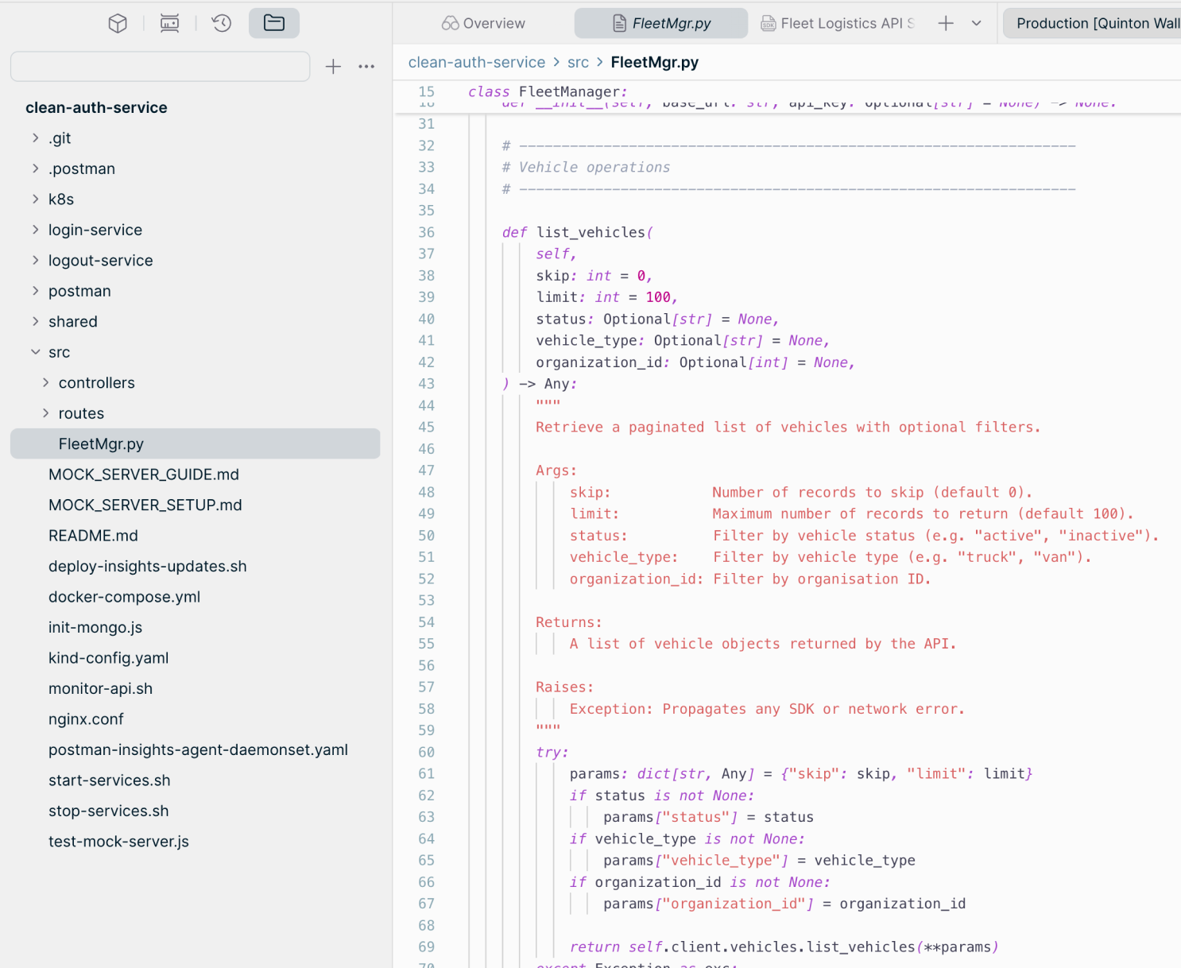The image size is (1181, 968).
Task: Open the tab overflow chevron
Action: (x=974, y=23)
